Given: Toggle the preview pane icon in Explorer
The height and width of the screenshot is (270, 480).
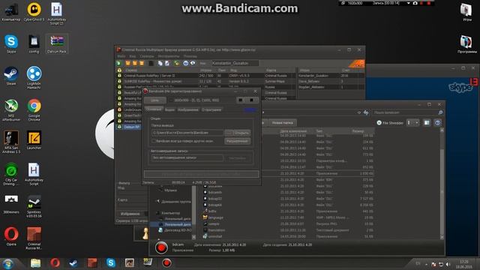Looking at the screenshot, I should click(x=427, y=123).
